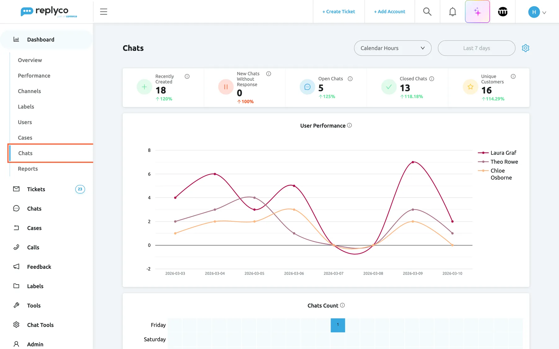The height and width of the screenshot is (349, 559).
Task: Show info for Open Chats
Action: click(350, 79)
